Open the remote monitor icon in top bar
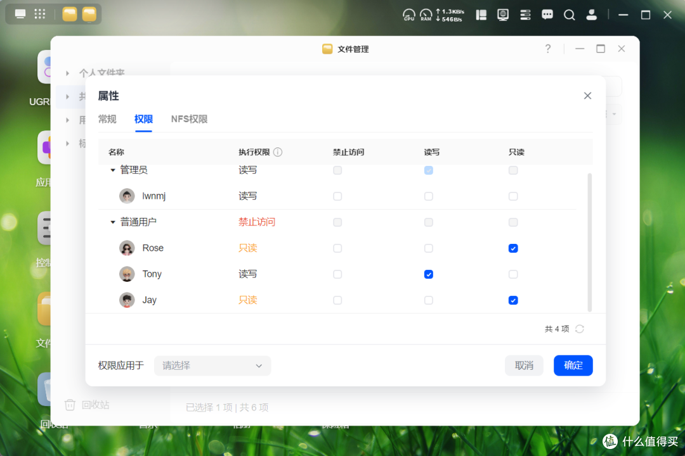This screenshot has height=456, width=685. tap(503, 15)
